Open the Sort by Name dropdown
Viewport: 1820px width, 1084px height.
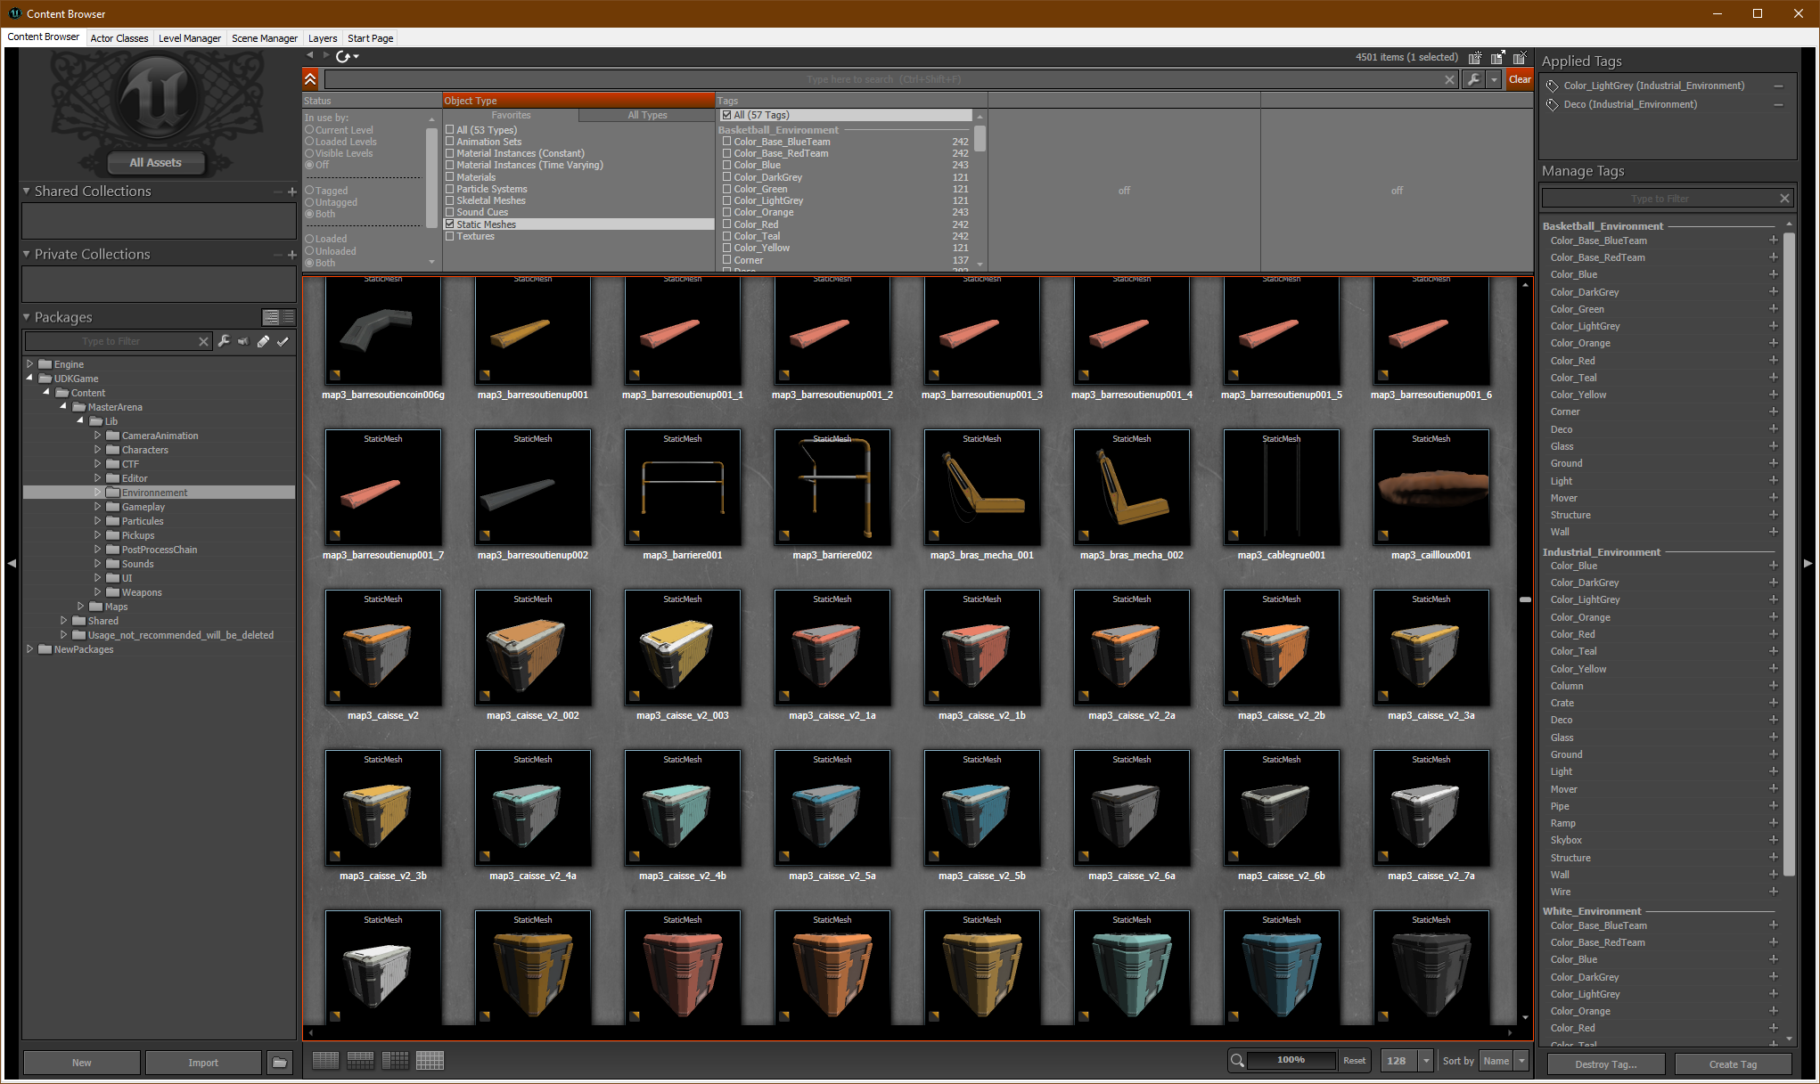(x=1521, y=1060)
